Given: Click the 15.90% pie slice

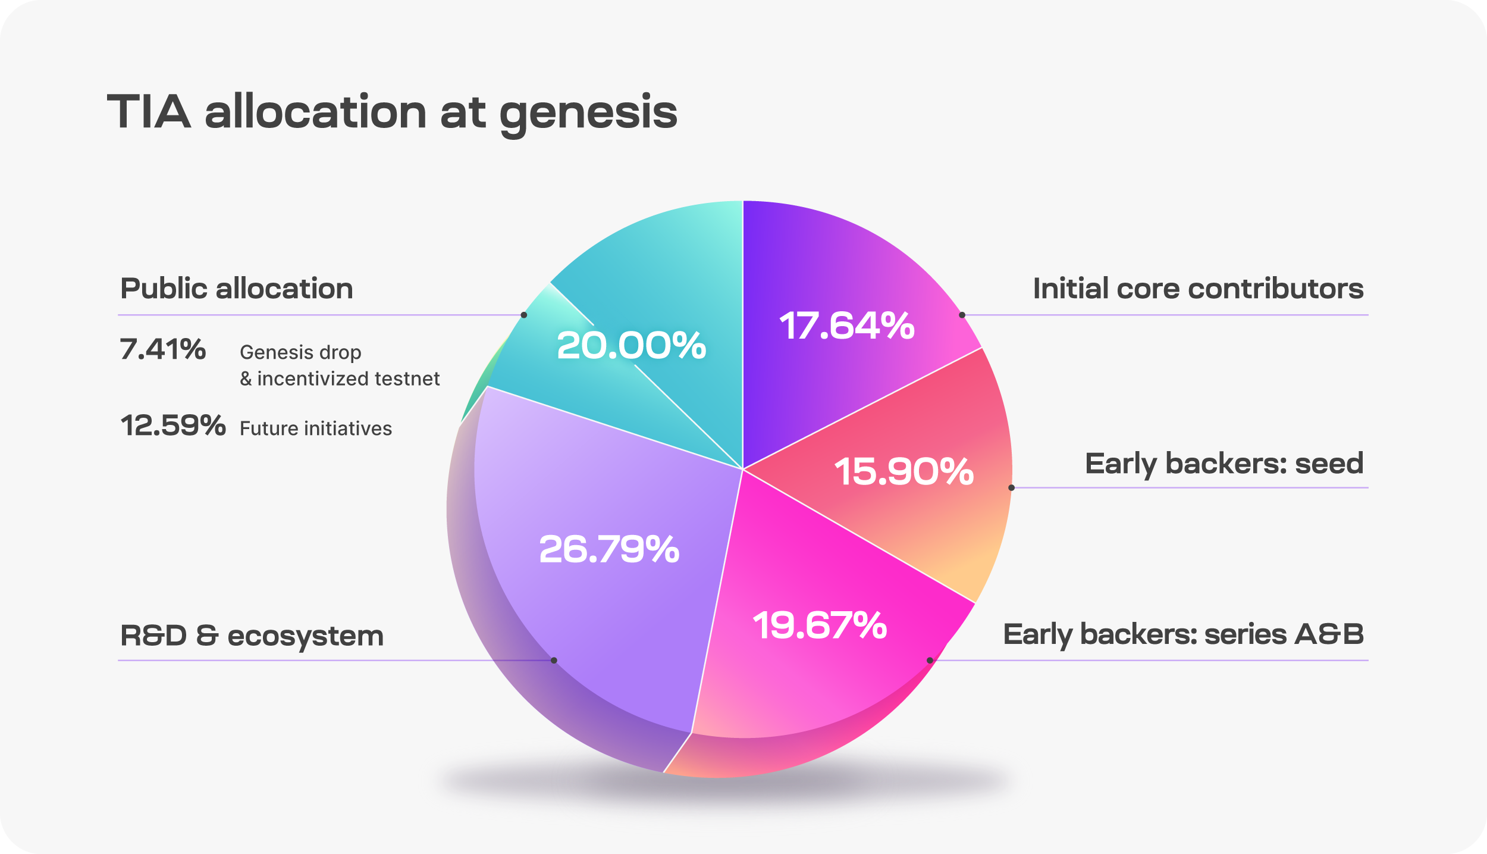Looking at the screenshot, I should click(904, 472).
